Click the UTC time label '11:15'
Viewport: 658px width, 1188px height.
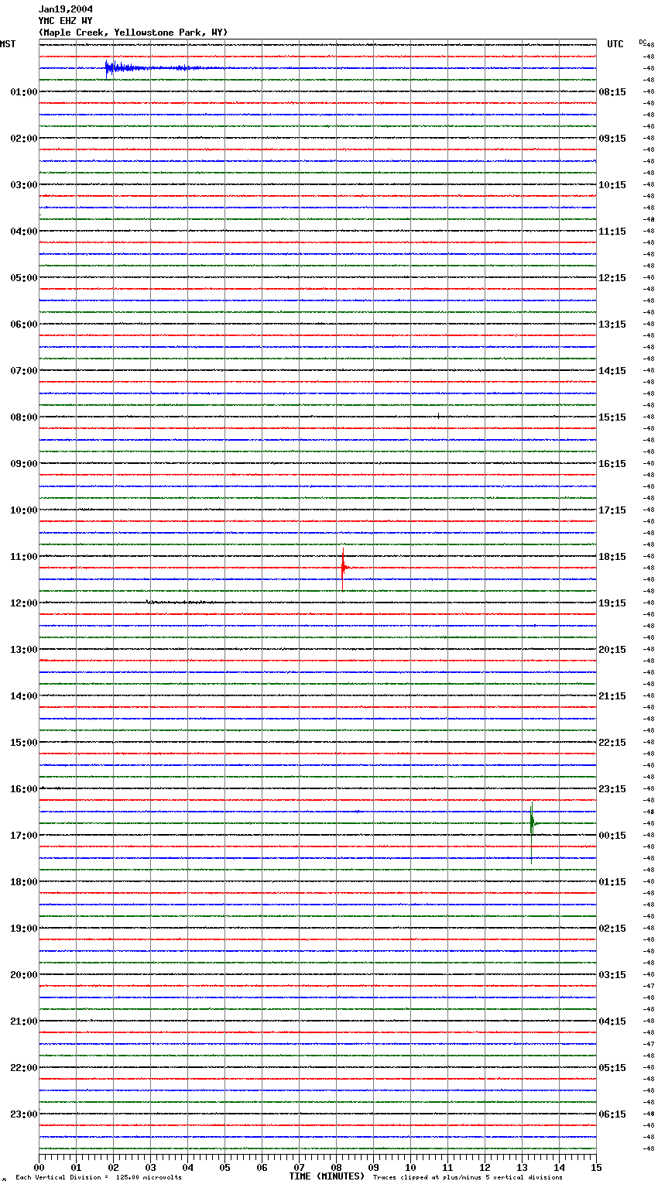[x=612, y=232]
